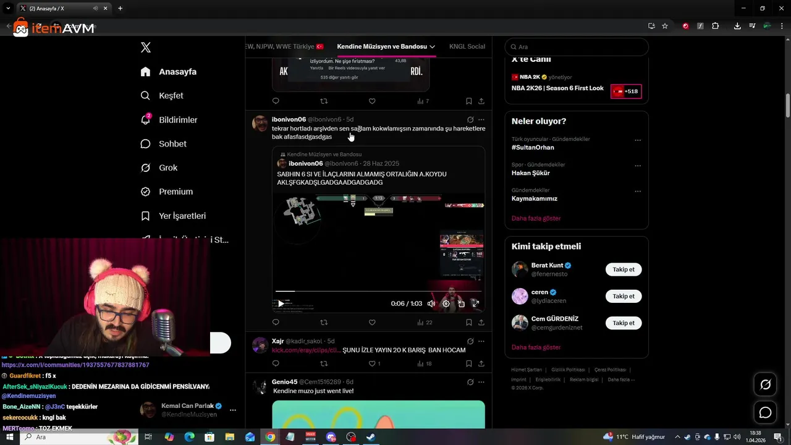Follow ceren
This screenshot has height=445, width=791.
pos(624,296)
